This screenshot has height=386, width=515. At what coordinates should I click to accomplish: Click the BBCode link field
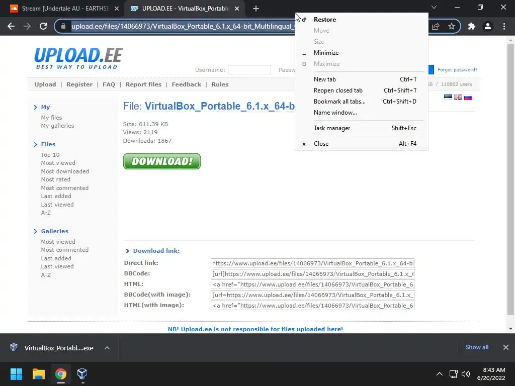pos(313,274)
